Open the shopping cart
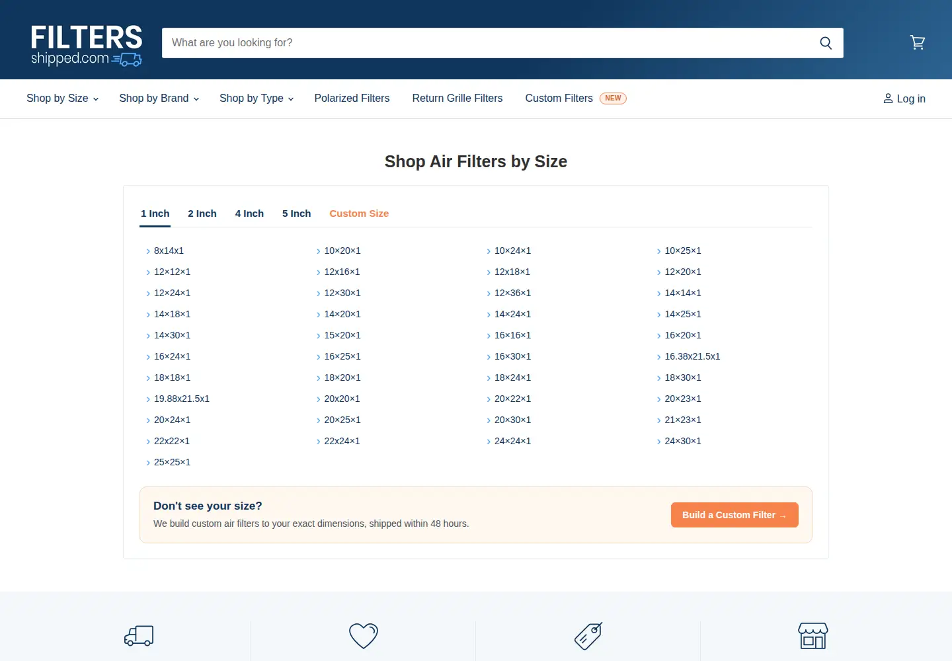The image size is (952, 661). coord(918,42)
